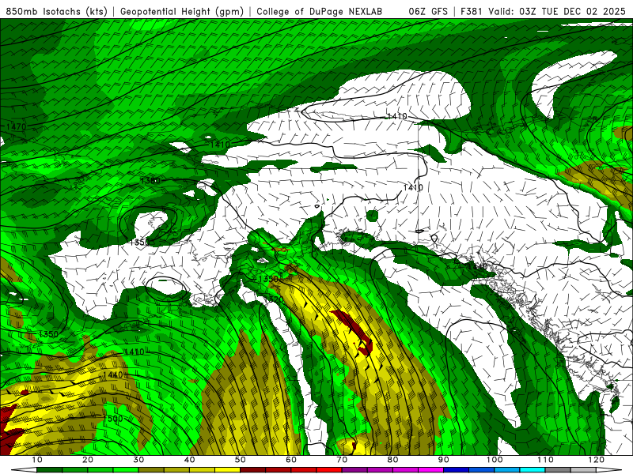Select the bright yellow 45–50 kt legend swatch
Screen dimensions: 633x474
tap(228, 470)
